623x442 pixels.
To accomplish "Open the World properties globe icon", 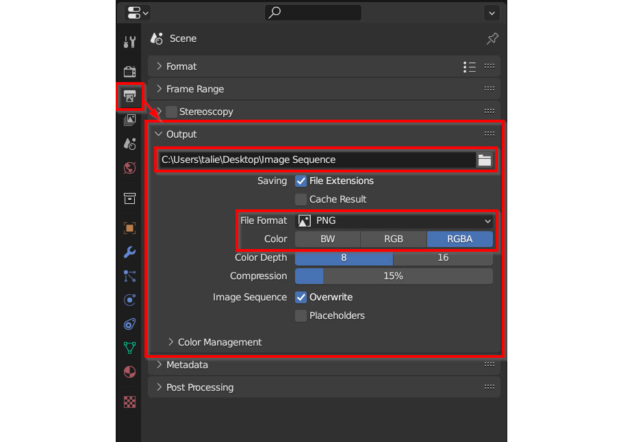I will pos(129,168).
